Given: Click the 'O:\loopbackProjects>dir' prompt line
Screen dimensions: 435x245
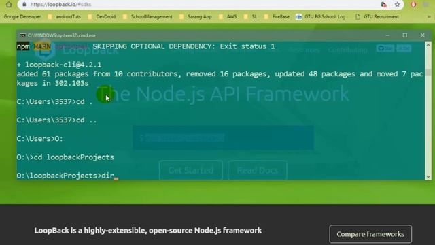Looking at the screenshot, I should 65,176.
